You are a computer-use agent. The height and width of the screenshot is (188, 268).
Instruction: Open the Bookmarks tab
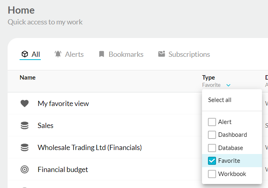[x=121, y=54]
